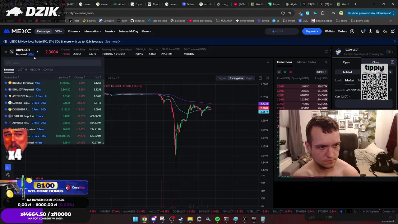Switch to the Exchange tab
The height and width of the screenshot is (224, 398).
[43, 31]
